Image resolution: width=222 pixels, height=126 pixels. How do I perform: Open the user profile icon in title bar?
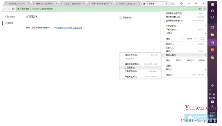coord(181,3)
